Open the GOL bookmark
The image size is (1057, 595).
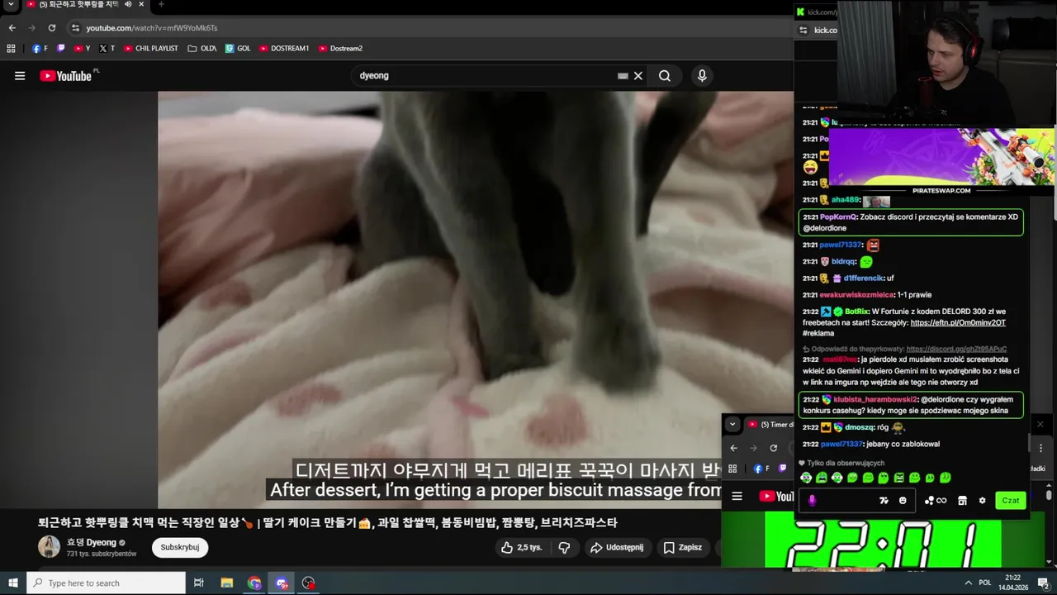click(238, 49)
